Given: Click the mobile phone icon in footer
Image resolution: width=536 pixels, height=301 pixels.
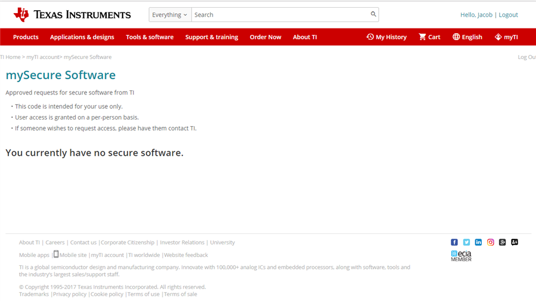Looking at the screenshot, I should 56,254.
